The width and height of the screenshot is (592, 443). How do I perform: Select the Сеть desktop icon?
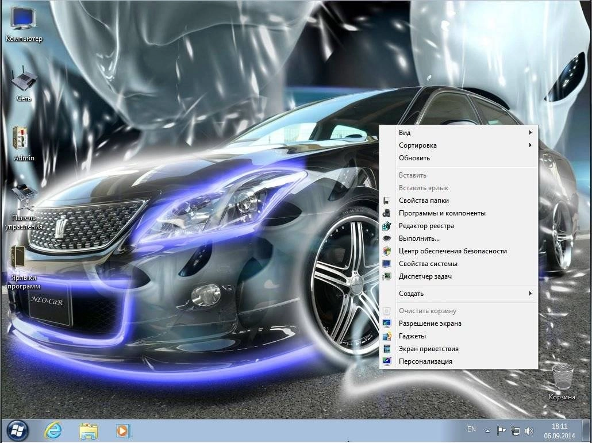coord(24,84)
